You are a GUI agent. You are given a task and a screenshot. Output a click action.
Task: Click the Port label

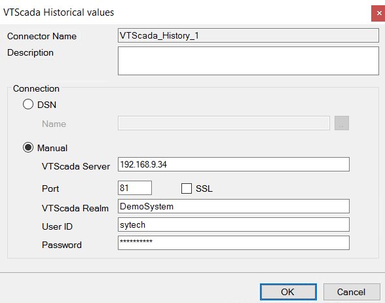click(x=50, y=188)
